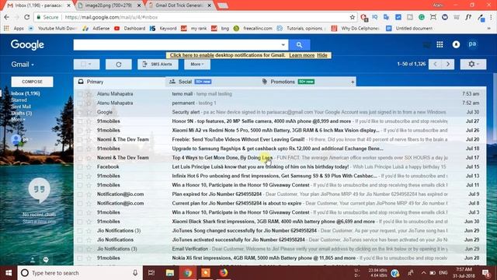Open the Drafts (3) folder
497x280 pixels.
tap(22, 114)
